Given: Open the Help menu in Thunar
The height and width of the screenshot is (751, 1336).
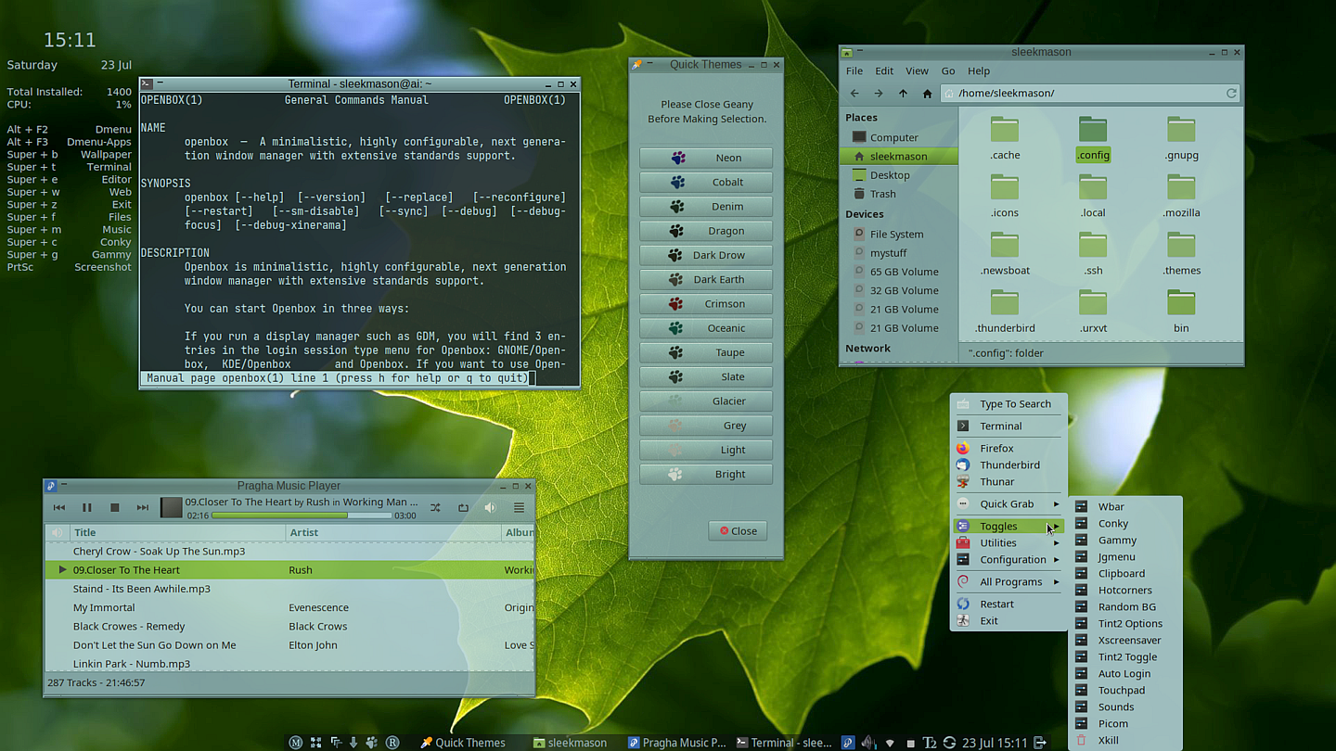Looking at the screenshot, I should (979, 70).
